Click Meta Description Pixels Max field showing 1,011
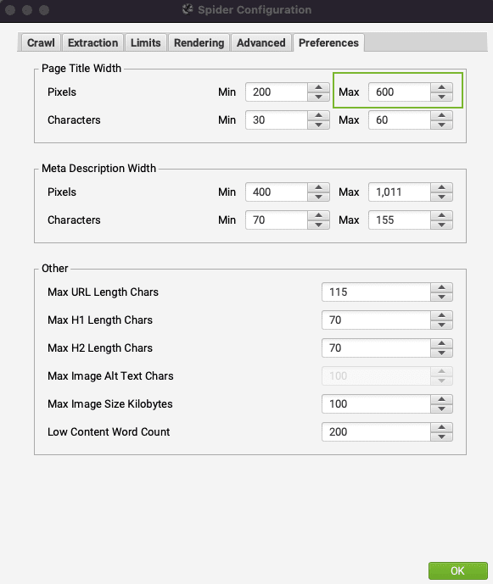 pyautogui.click(x=400, y=192)
